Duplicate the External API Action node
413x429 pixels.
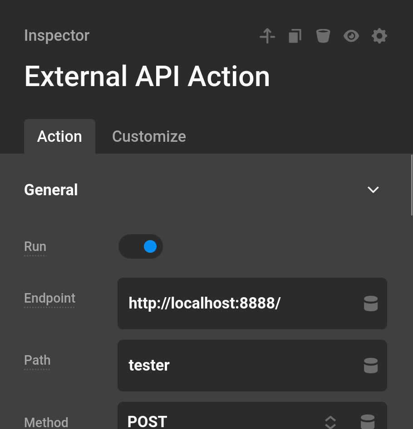pos(295,36)
